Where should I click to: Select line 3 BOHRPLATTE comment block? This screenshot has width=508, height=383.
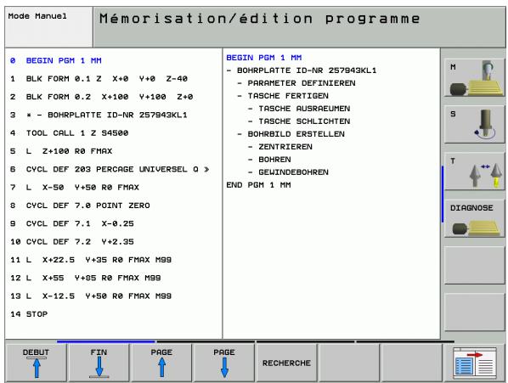coord(99,115)
